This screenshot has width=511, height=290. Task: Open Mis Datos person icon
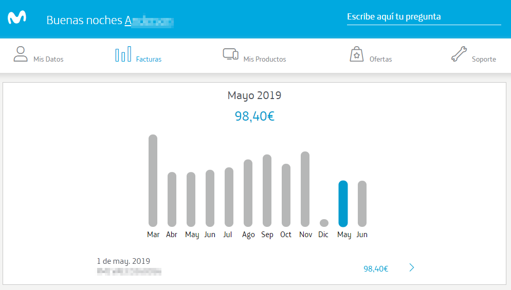[21, 54]
